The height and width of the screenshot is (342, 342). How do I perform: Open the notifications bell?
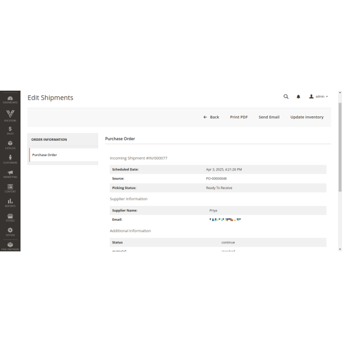tap(298, 97)
